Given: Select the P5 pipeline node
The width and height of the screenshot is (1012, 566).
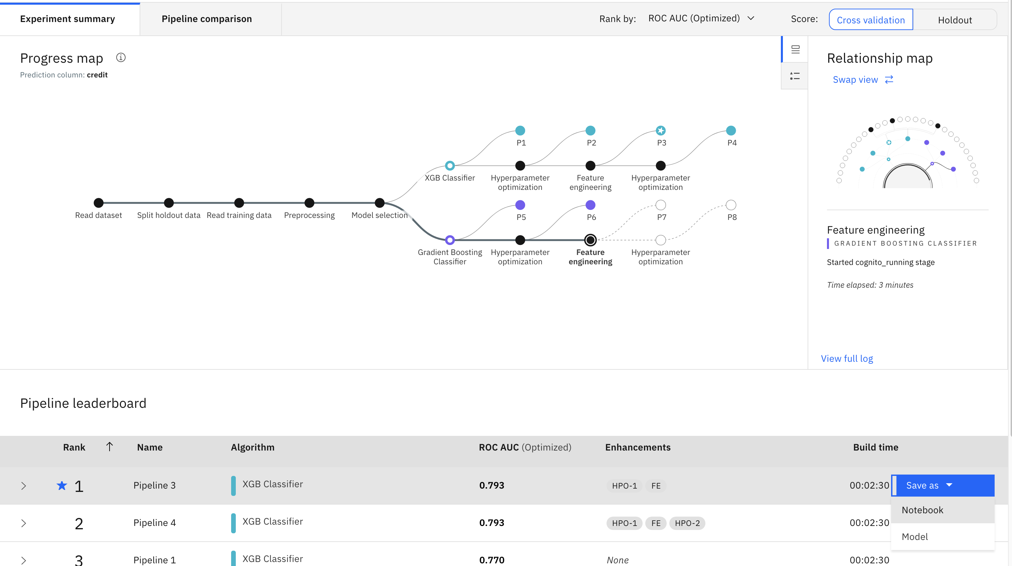Looking at the screenshot, I should [520, 205].
